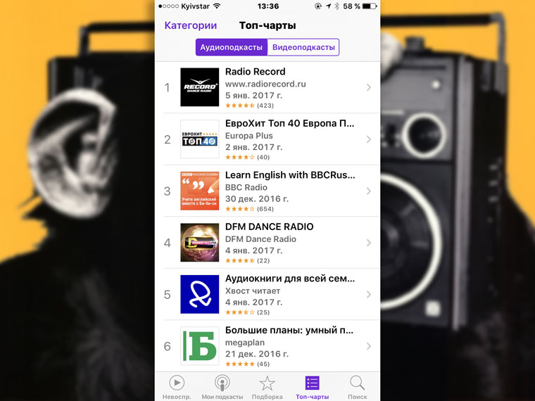The width and height of the screenshot is (535, 401).
Task: Open the DFM DANCE RADIO podcast title
Action: coord(269,227)
